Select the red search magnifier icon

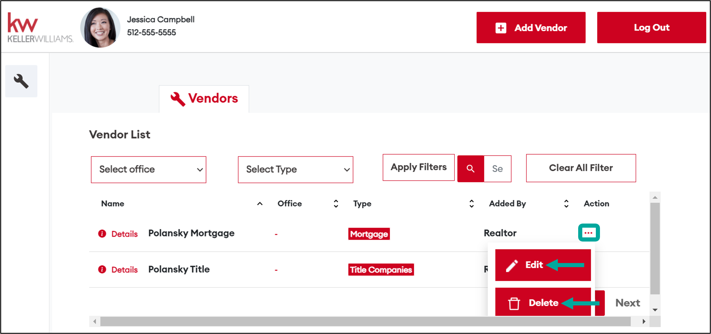tap(470, 168)
